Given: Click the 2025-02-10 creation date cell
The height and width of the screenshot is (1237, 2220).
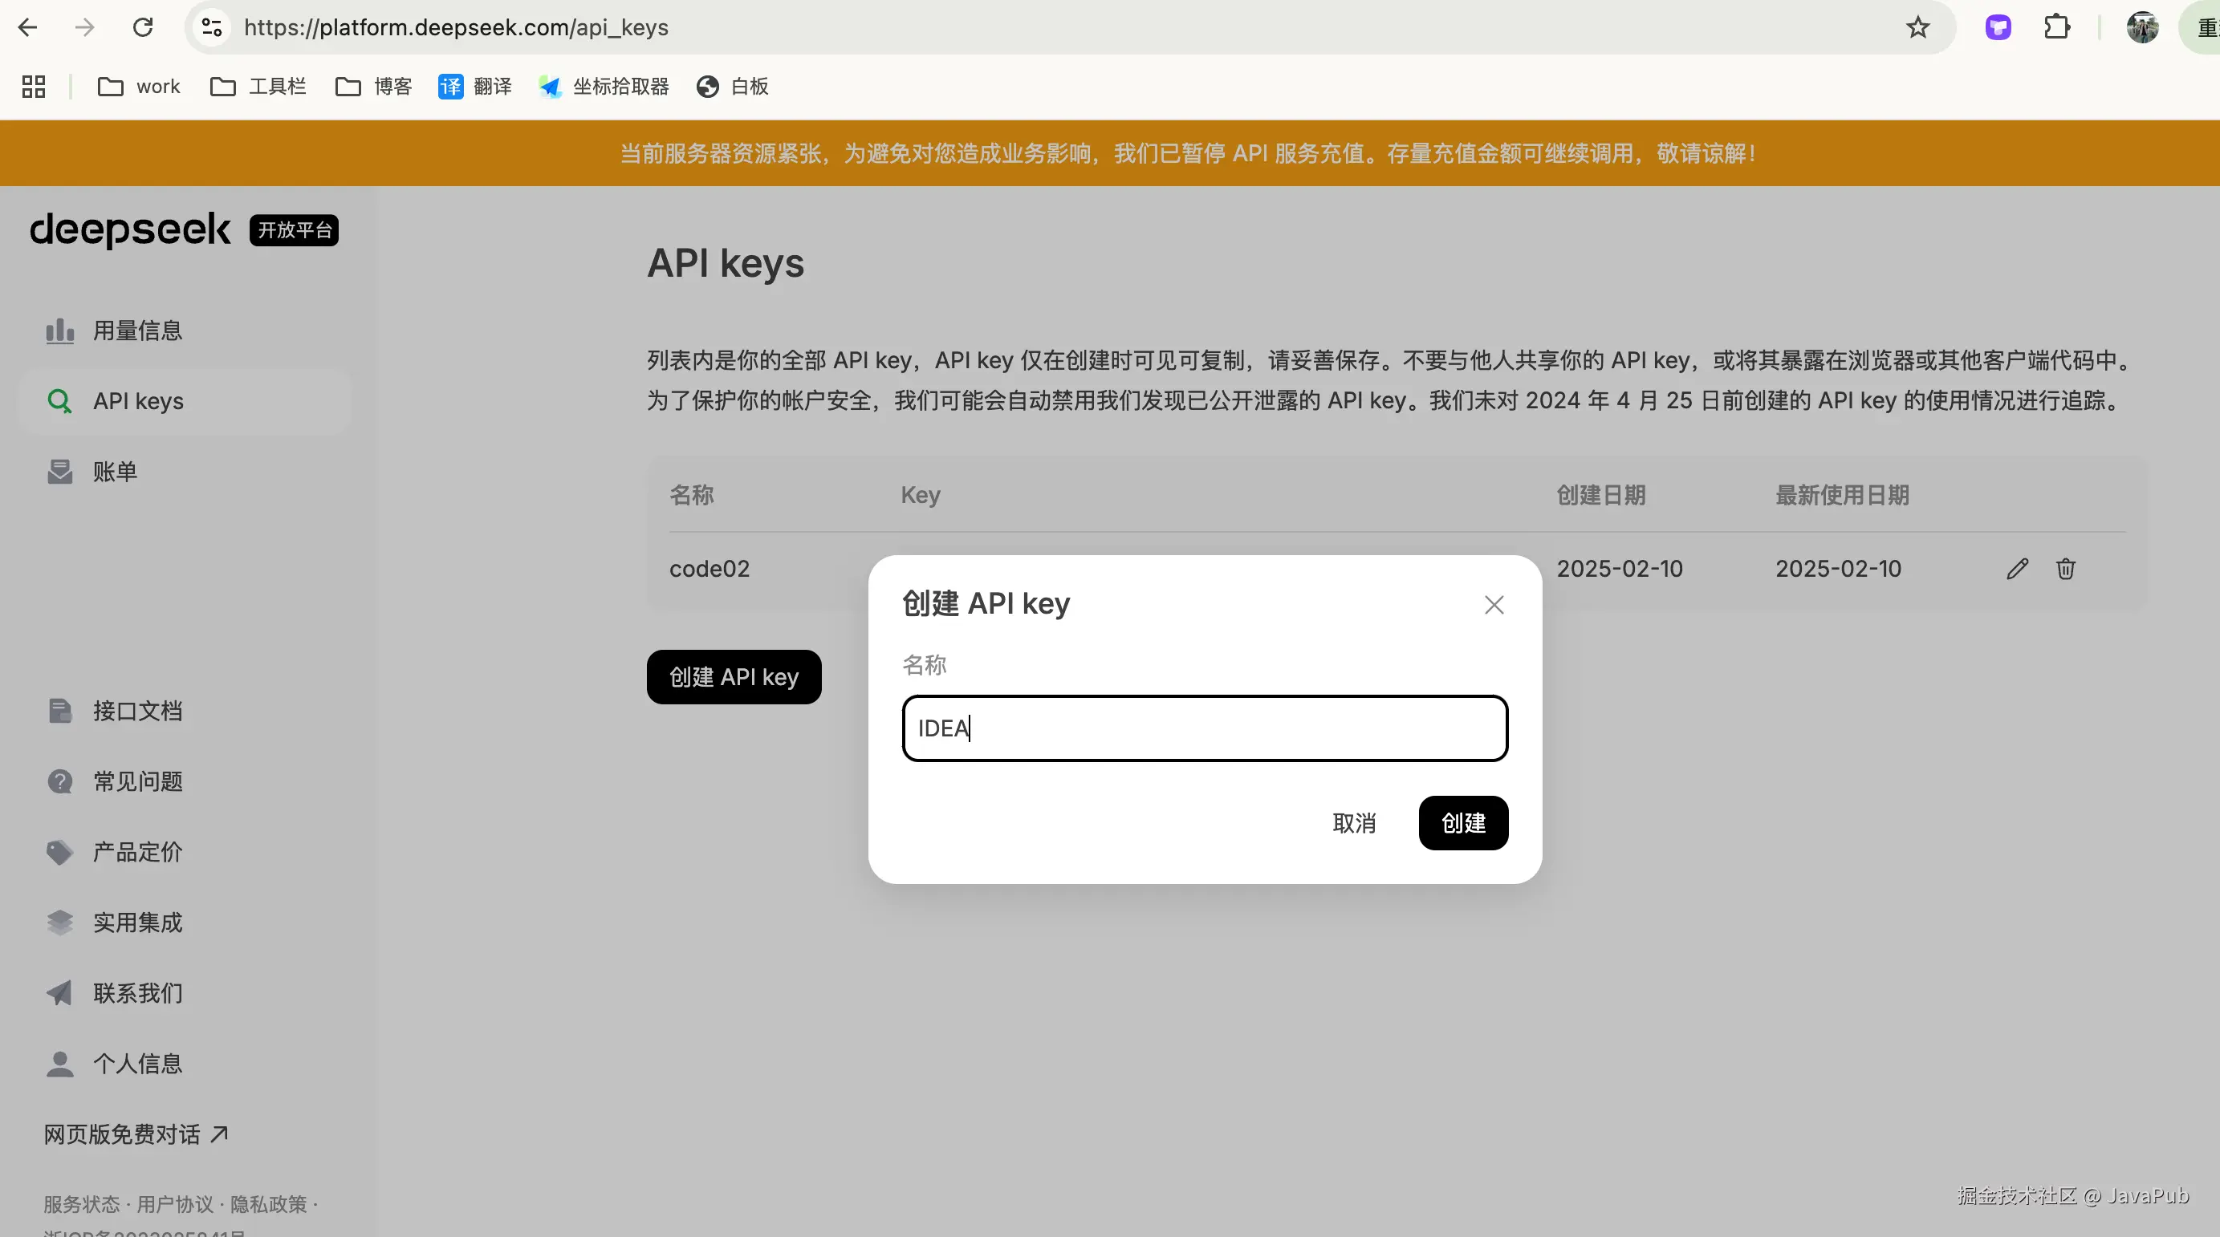Looking at the screenshot, I should [1620, 570].
